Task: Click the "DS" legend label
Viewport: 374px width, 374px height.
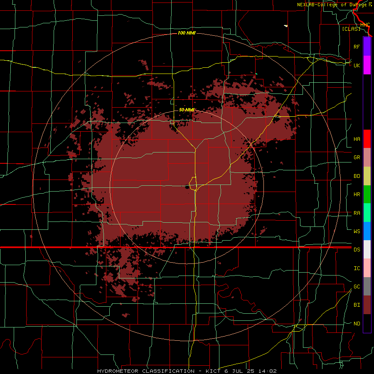Action: click(357, 249)
